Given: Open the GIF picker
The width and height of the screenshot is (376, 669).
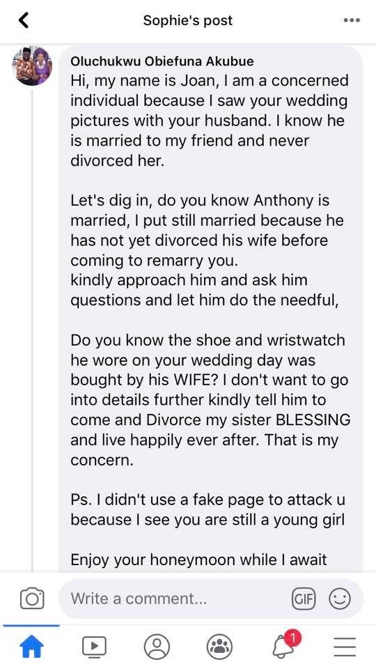Looking at the screenshot, I should coord(304,599).
